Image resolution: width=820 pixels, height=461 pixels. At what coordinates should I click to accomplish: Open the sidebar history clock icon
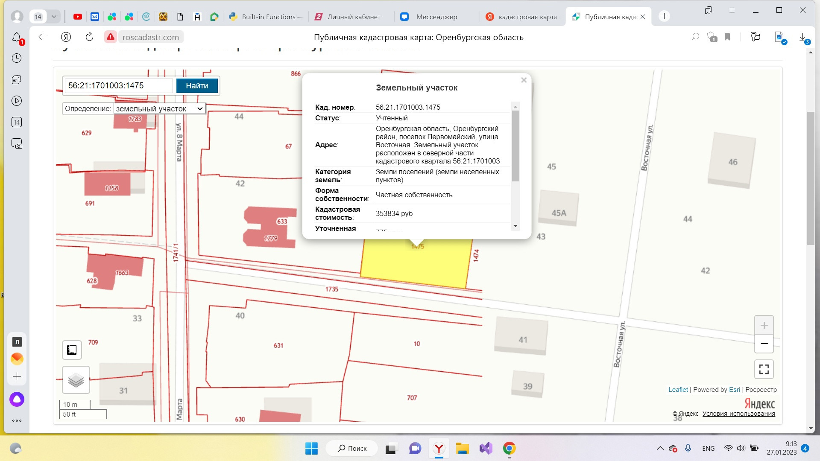(x=17, y=58)
